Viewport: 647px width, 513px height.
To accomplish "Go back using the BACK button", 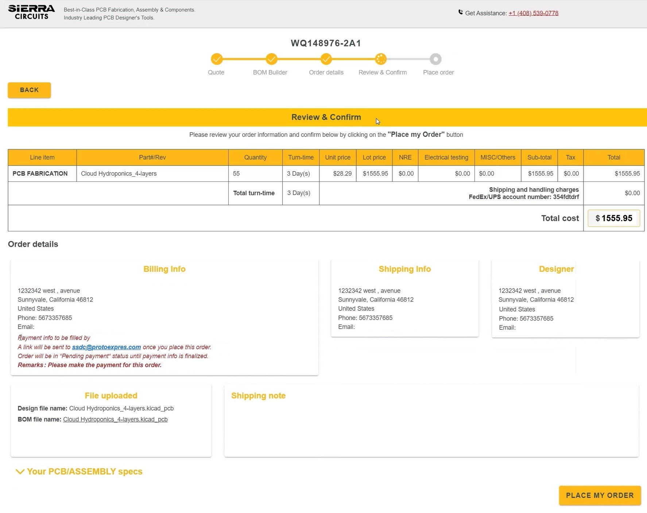I will pyautogui.click(x=29, y=90).
